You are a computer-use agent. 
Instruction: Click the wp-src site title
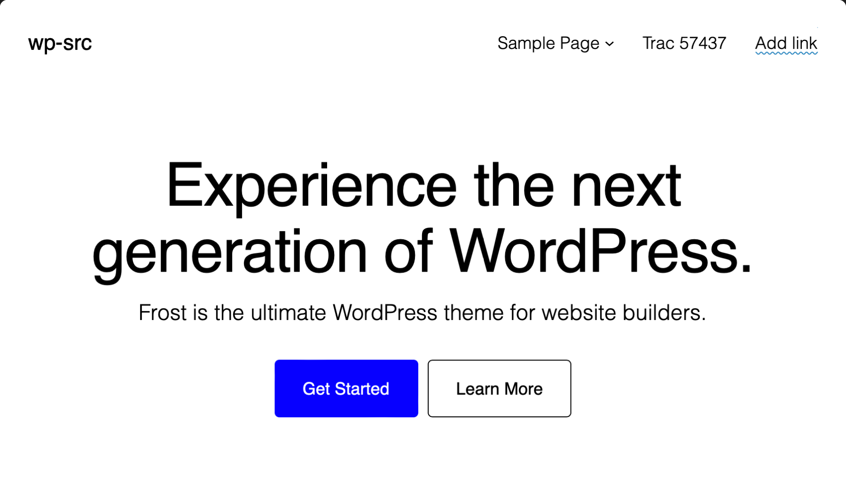coord(60,43)
